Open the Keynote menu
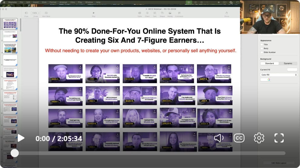Image resolution: width=300 pixels, height=168 pixels. pos(12,2)
